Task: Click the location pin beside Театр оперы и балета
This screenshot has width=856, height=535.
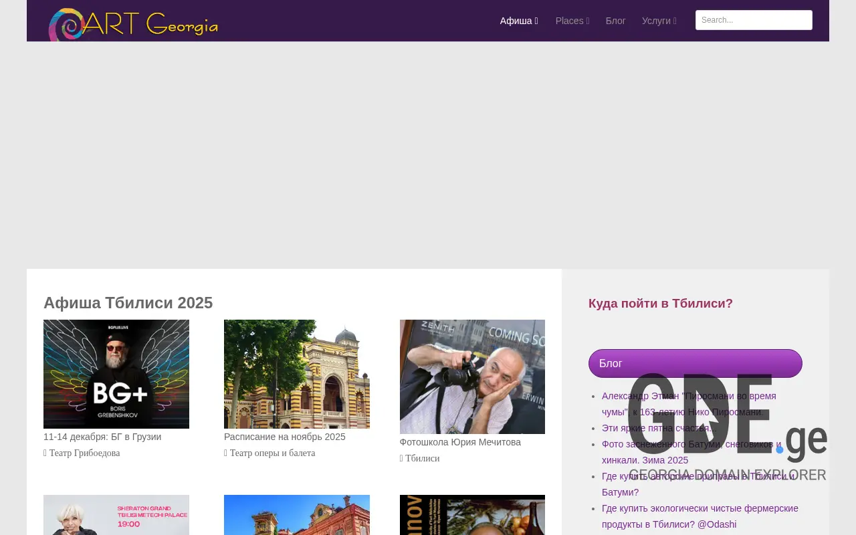Action: [x=226, y=453]
